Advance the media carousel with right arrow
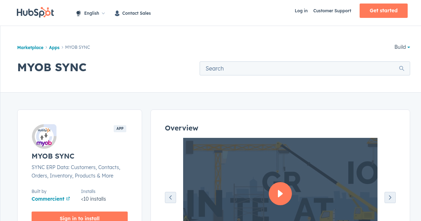 (390, 197)
